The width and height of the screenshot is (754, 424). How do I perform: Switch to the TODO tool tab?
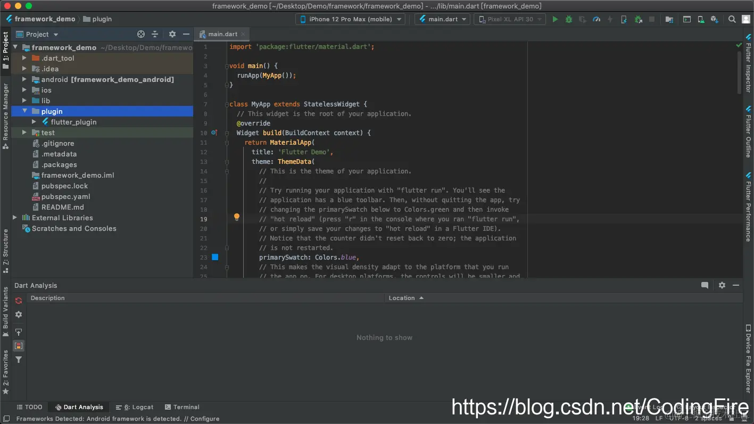coord(29,407)
